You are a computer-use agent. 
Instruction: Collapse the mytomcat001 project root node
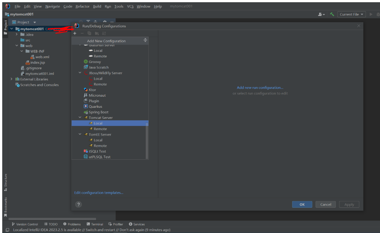click(x=11, y=29)
